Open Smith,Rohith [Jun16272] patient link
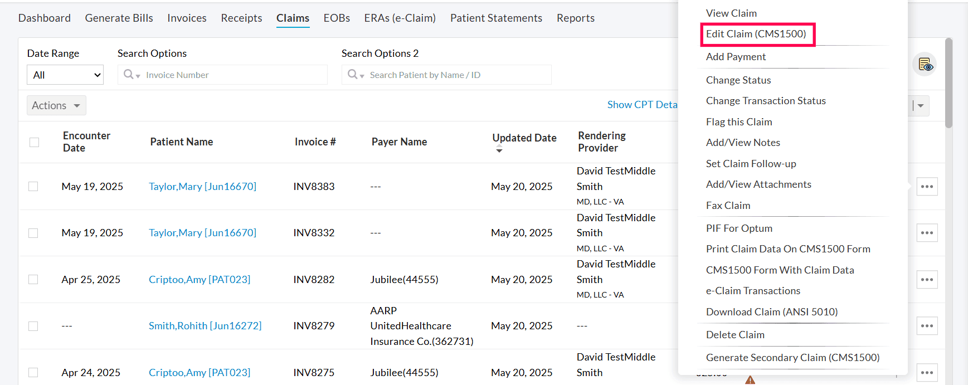 (205, 326)
